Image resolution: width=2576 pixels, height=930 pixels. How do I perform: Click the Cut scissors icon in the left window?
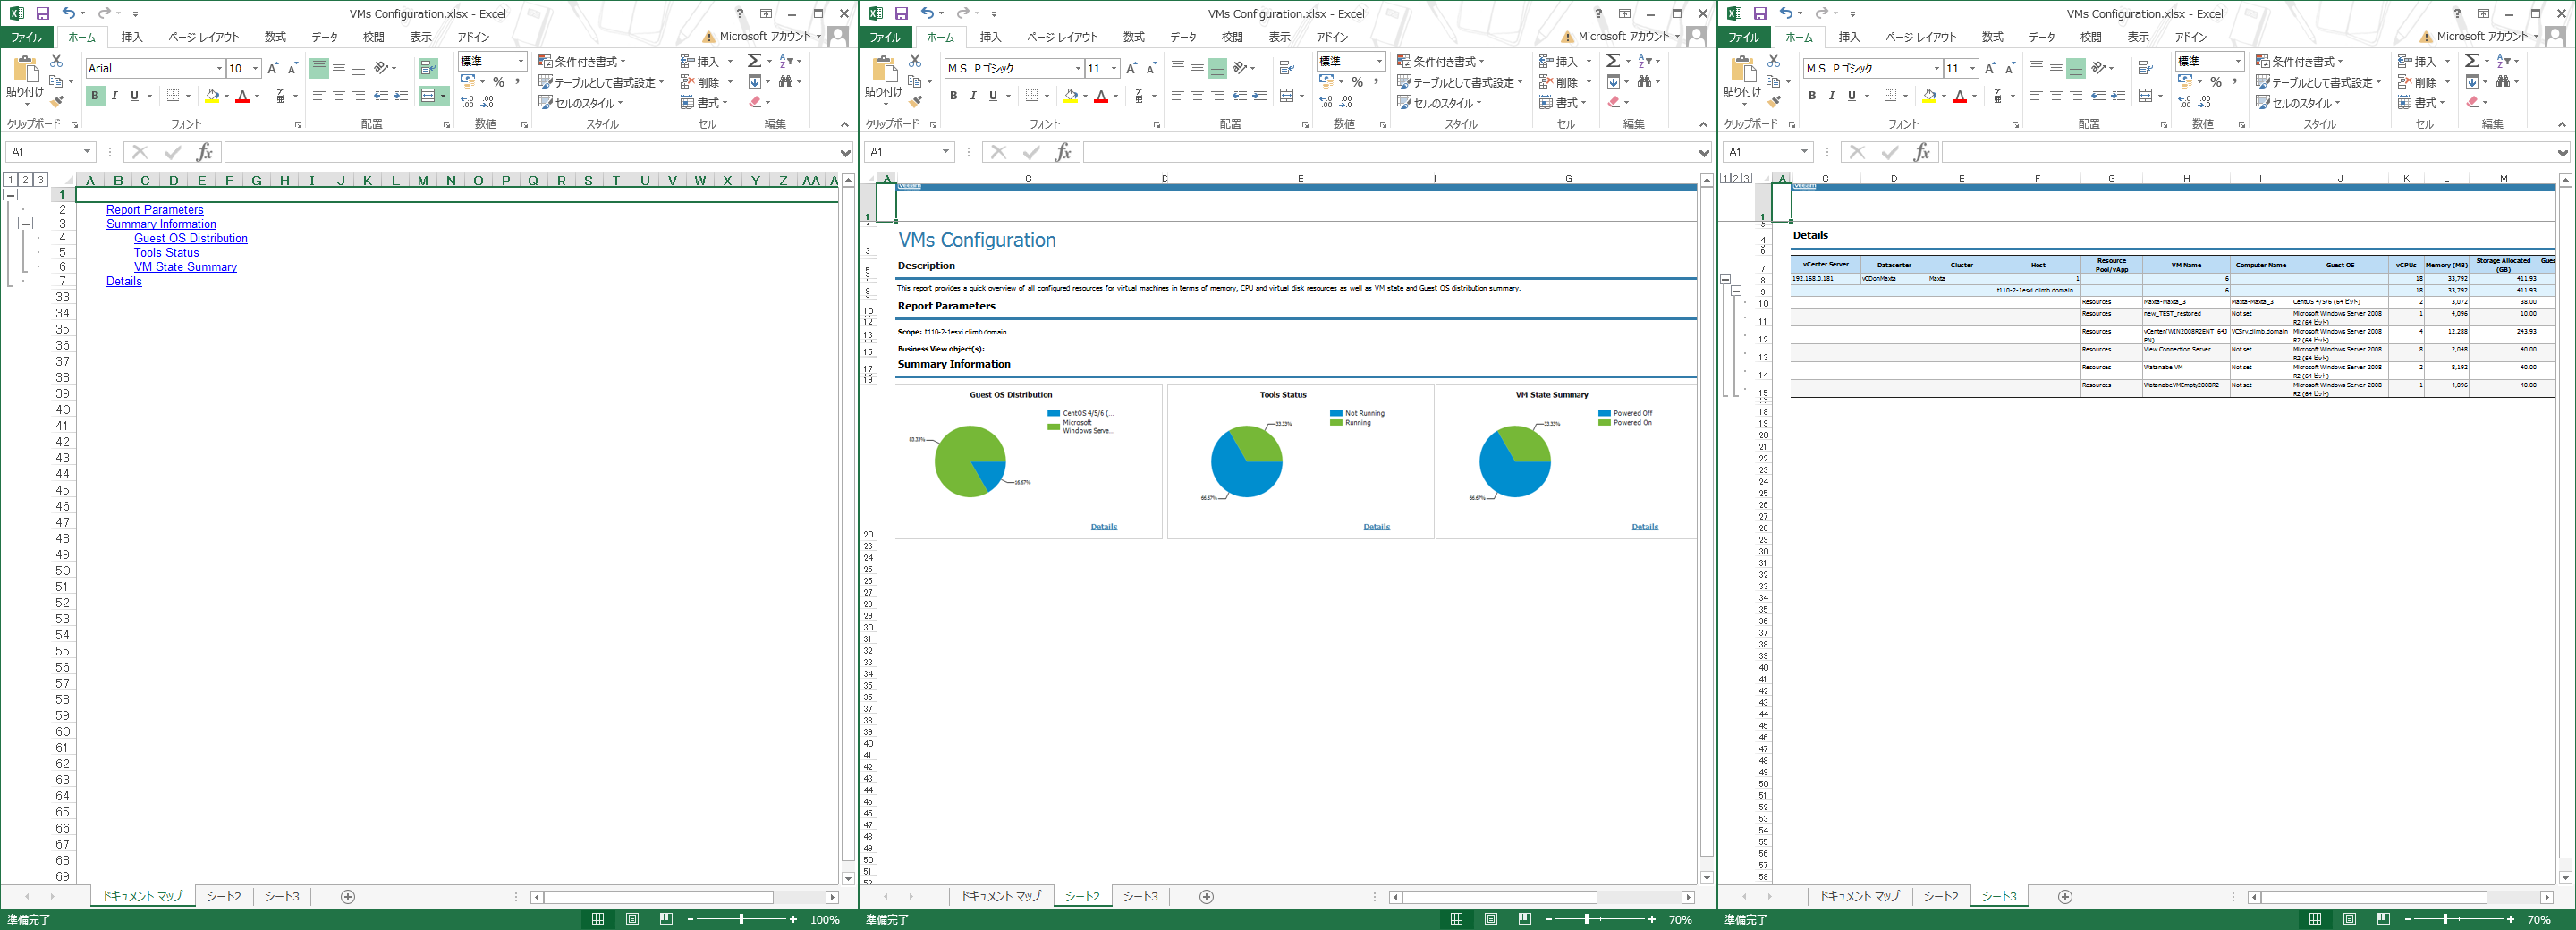tap(56, 61)
